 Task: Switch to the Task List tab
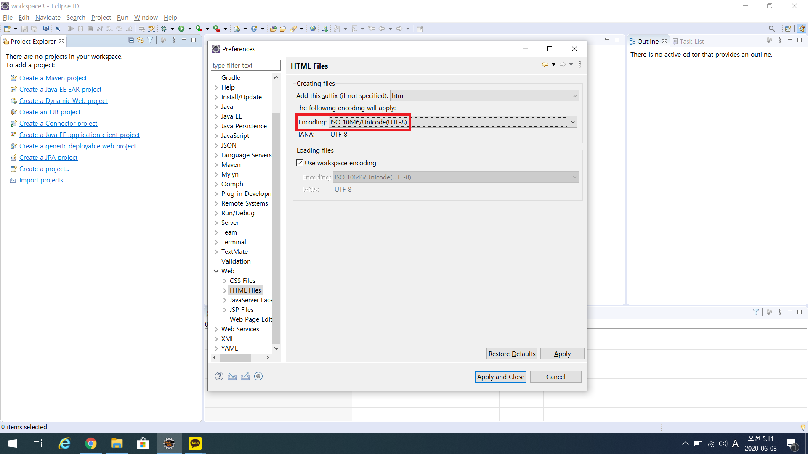pyautogui.click(x=688, y=41)
